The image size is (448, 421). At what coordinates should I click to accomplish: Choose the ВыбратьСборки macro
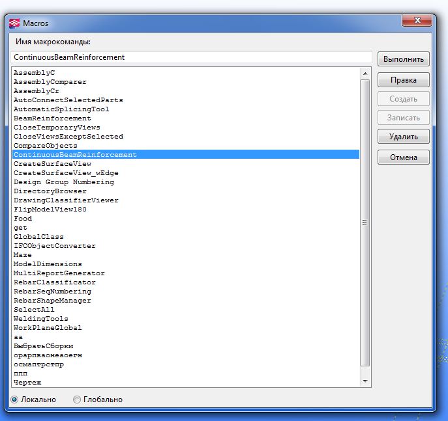tap(43, 346)
